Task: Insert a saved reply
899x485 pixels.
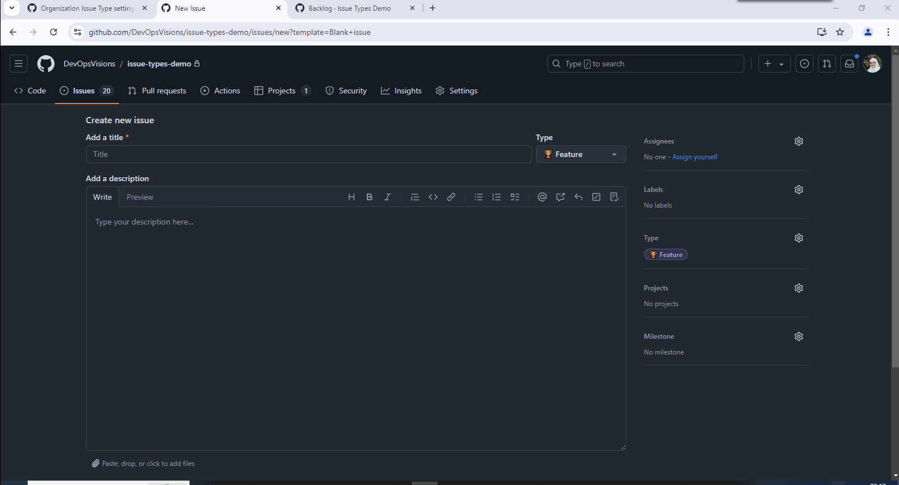Action: point(578,197)
